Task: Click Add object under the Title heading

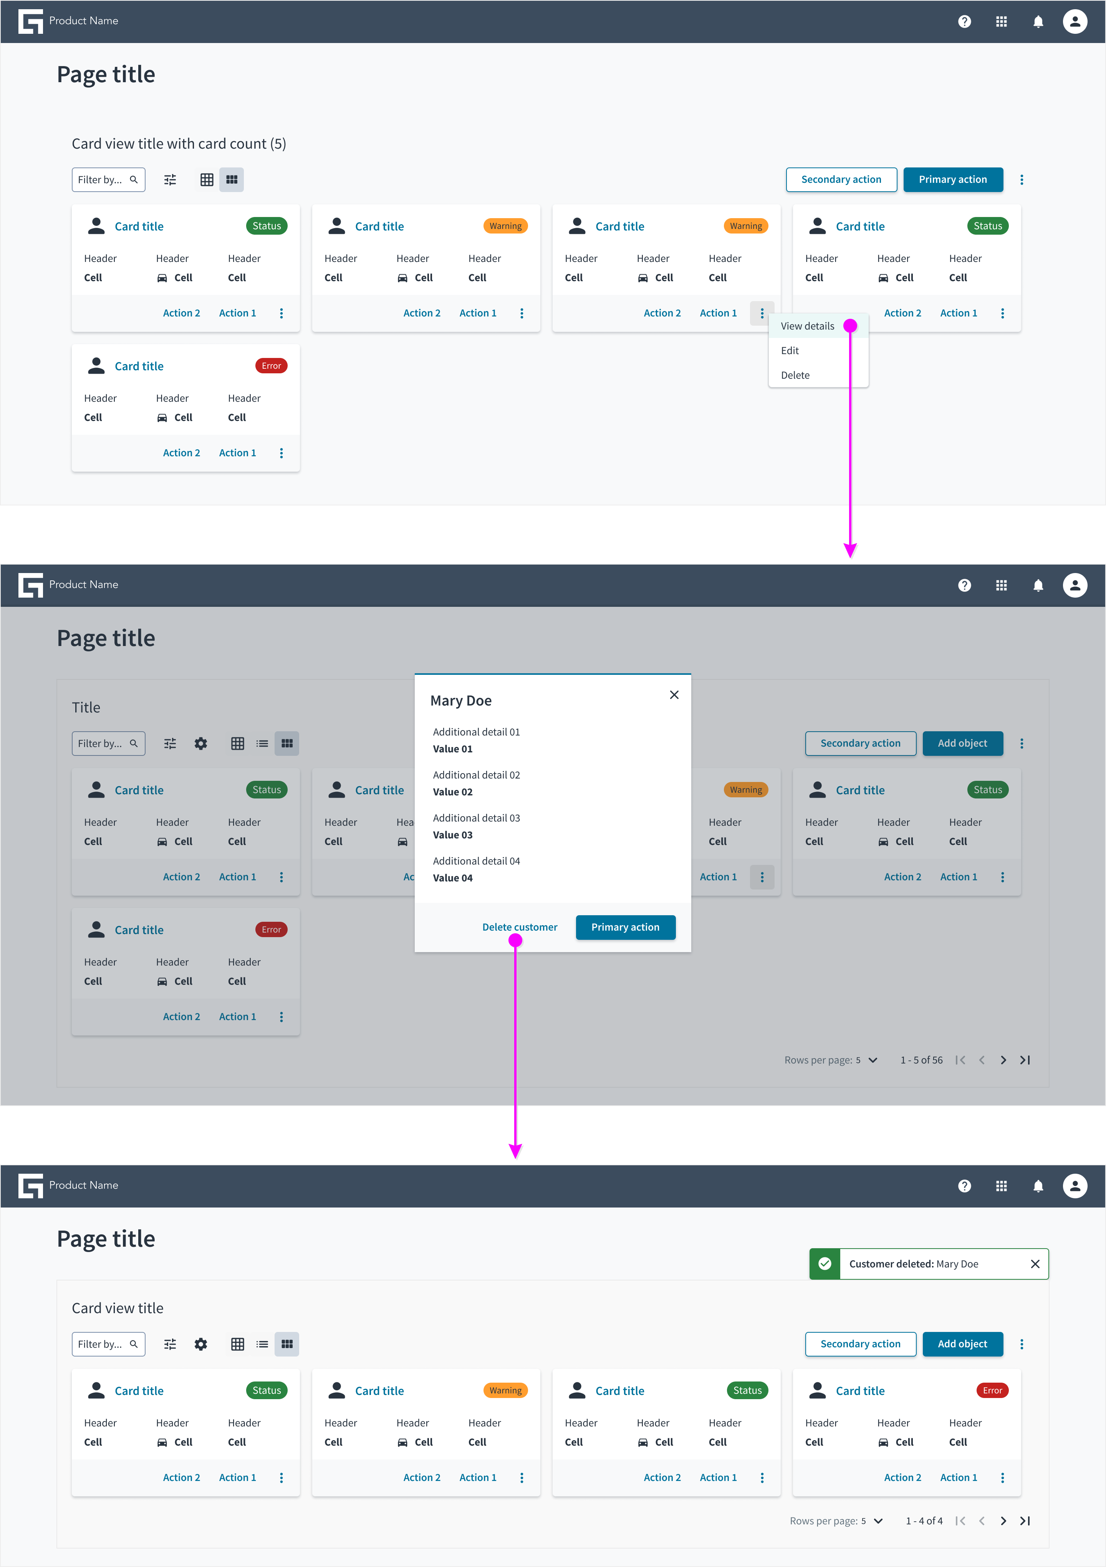Action: 962,743
